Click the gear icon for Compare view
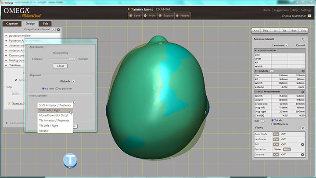This screenshot has width=316, height=178. tap(302, 155)
